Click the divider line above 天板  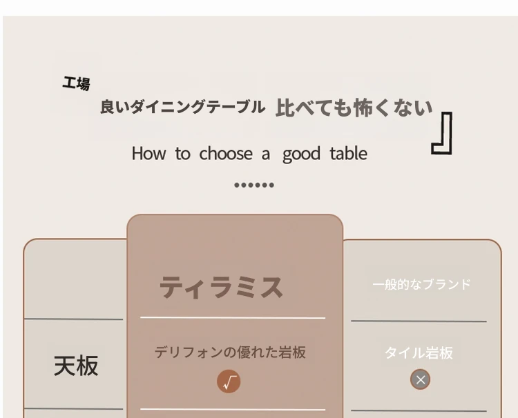click(74, 319)
